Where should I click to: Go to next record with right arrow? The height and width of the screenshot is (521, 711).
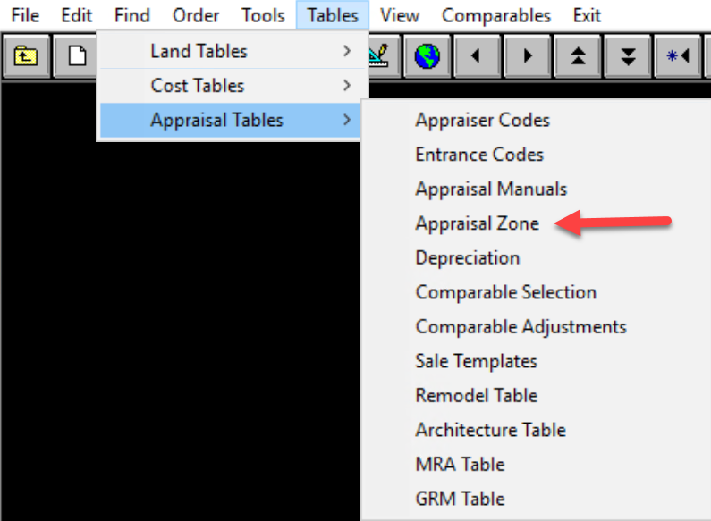pos(527,56)
